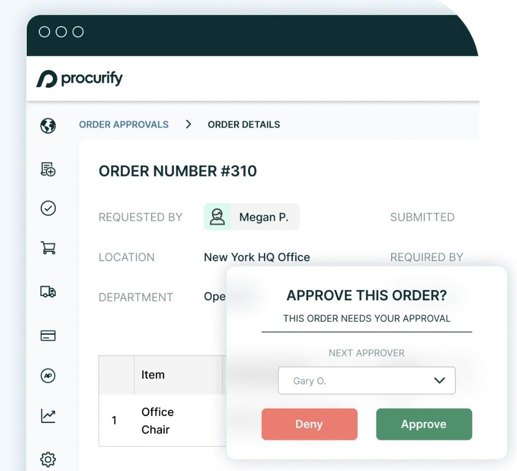The width and height of the screenshot is (517, 471).
Task: Open the settings gear icon
Action: click(x=48, y=460)
